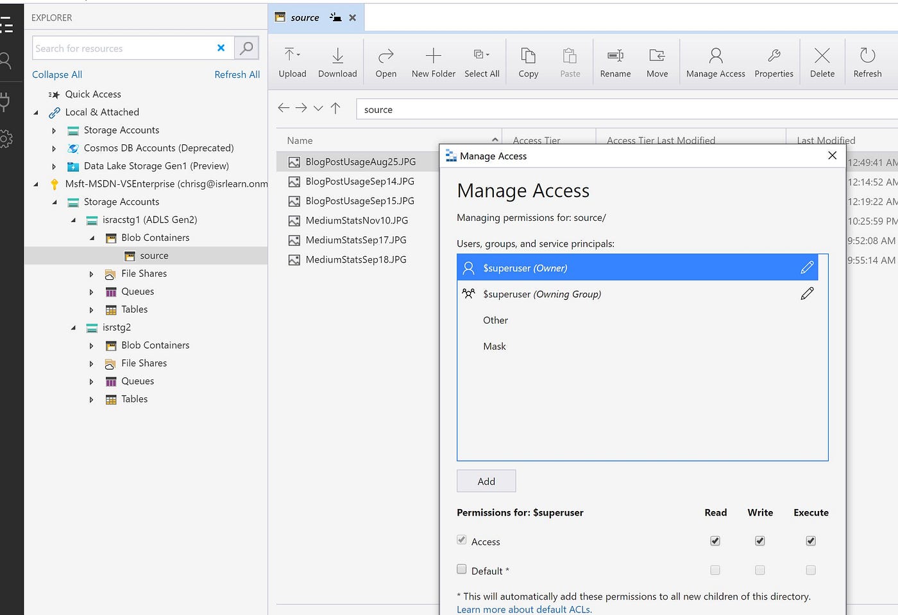The width and height of the screenshot is (898, 615).
Task: Expand the File Shares node under isracstg1
Action: click(91, 273)
